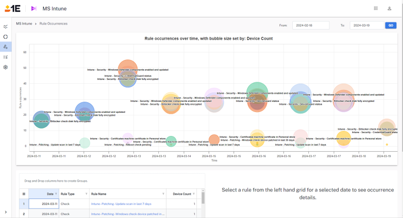Image resolution: width=403 pixels, height=218 pixels.
Task: Open the apps grid switcher icon
Action: [x=375, y=8]
